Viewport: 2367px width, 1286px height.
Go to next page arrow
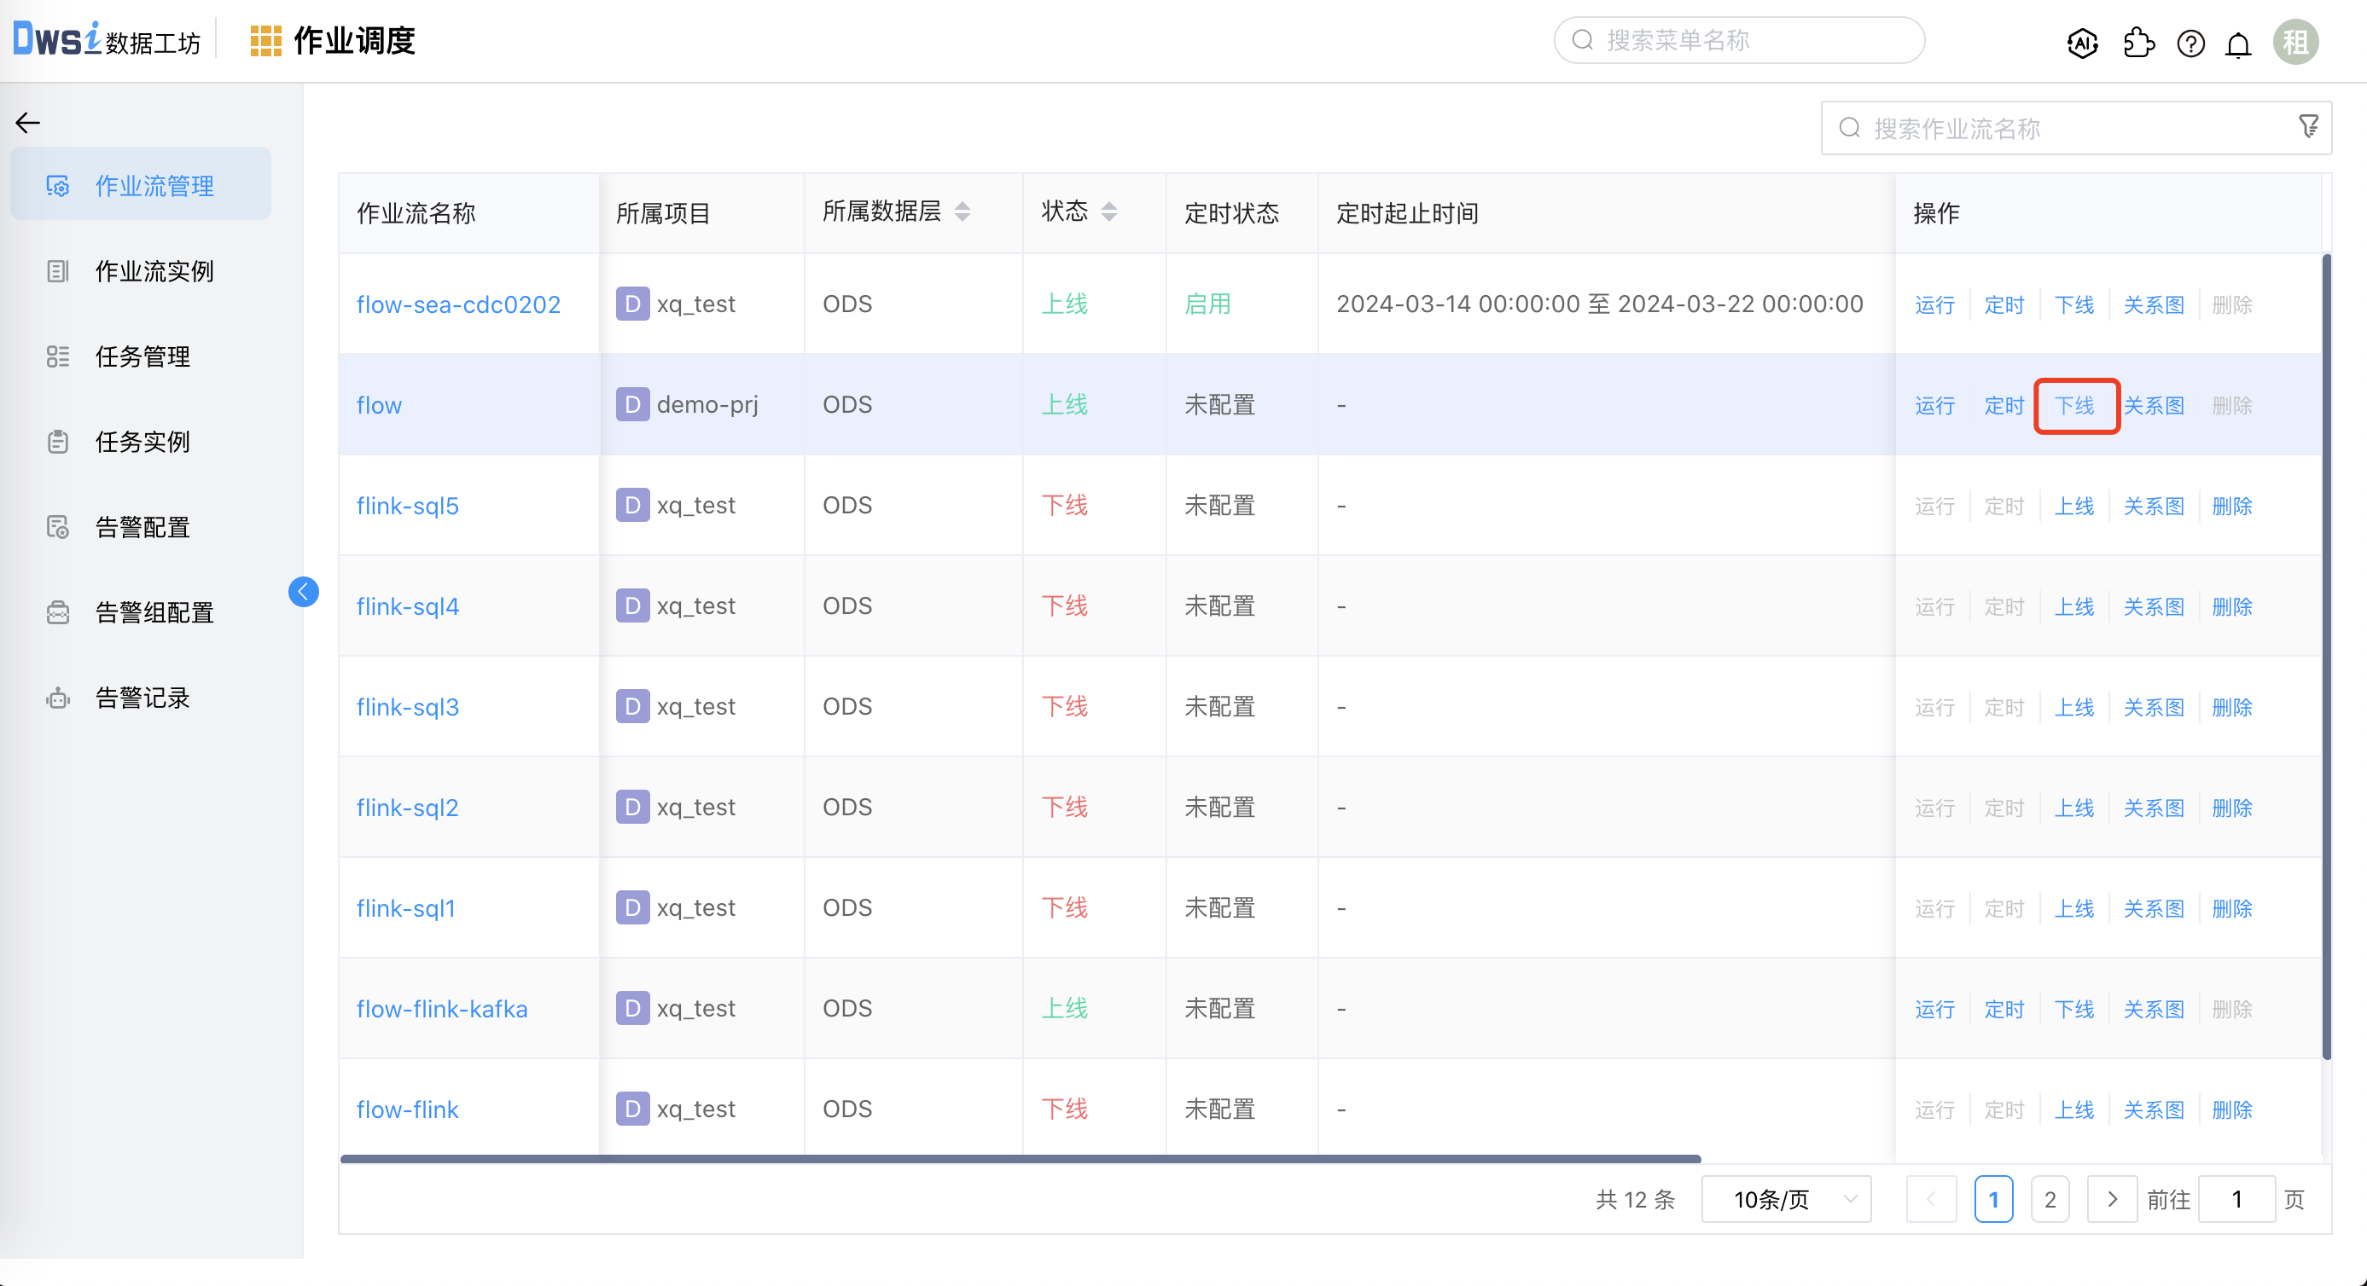pyautogui.click(x=2112, y=1199)
